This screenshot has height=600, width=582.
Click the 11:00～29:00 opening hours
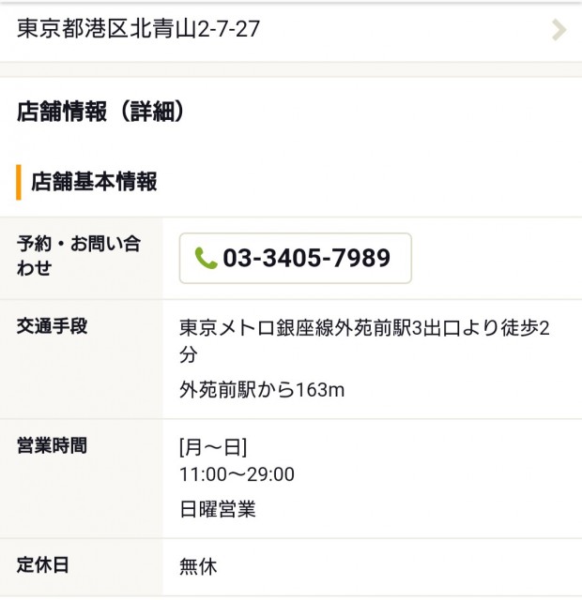pyautogui.click(x=237, y=474)
